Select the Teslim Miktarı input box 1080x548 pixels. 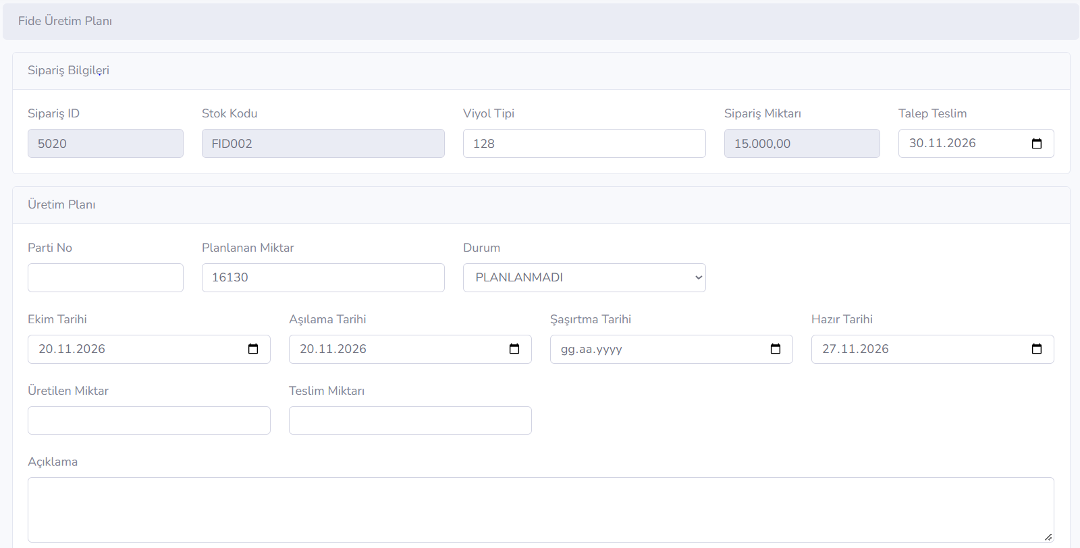tap(410, 420)
